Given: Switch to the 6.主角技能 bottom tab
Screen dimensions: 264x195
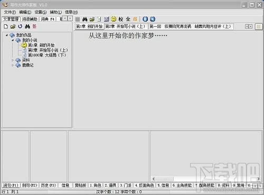Looking at the screenshot, I should [x=182, y=186].
